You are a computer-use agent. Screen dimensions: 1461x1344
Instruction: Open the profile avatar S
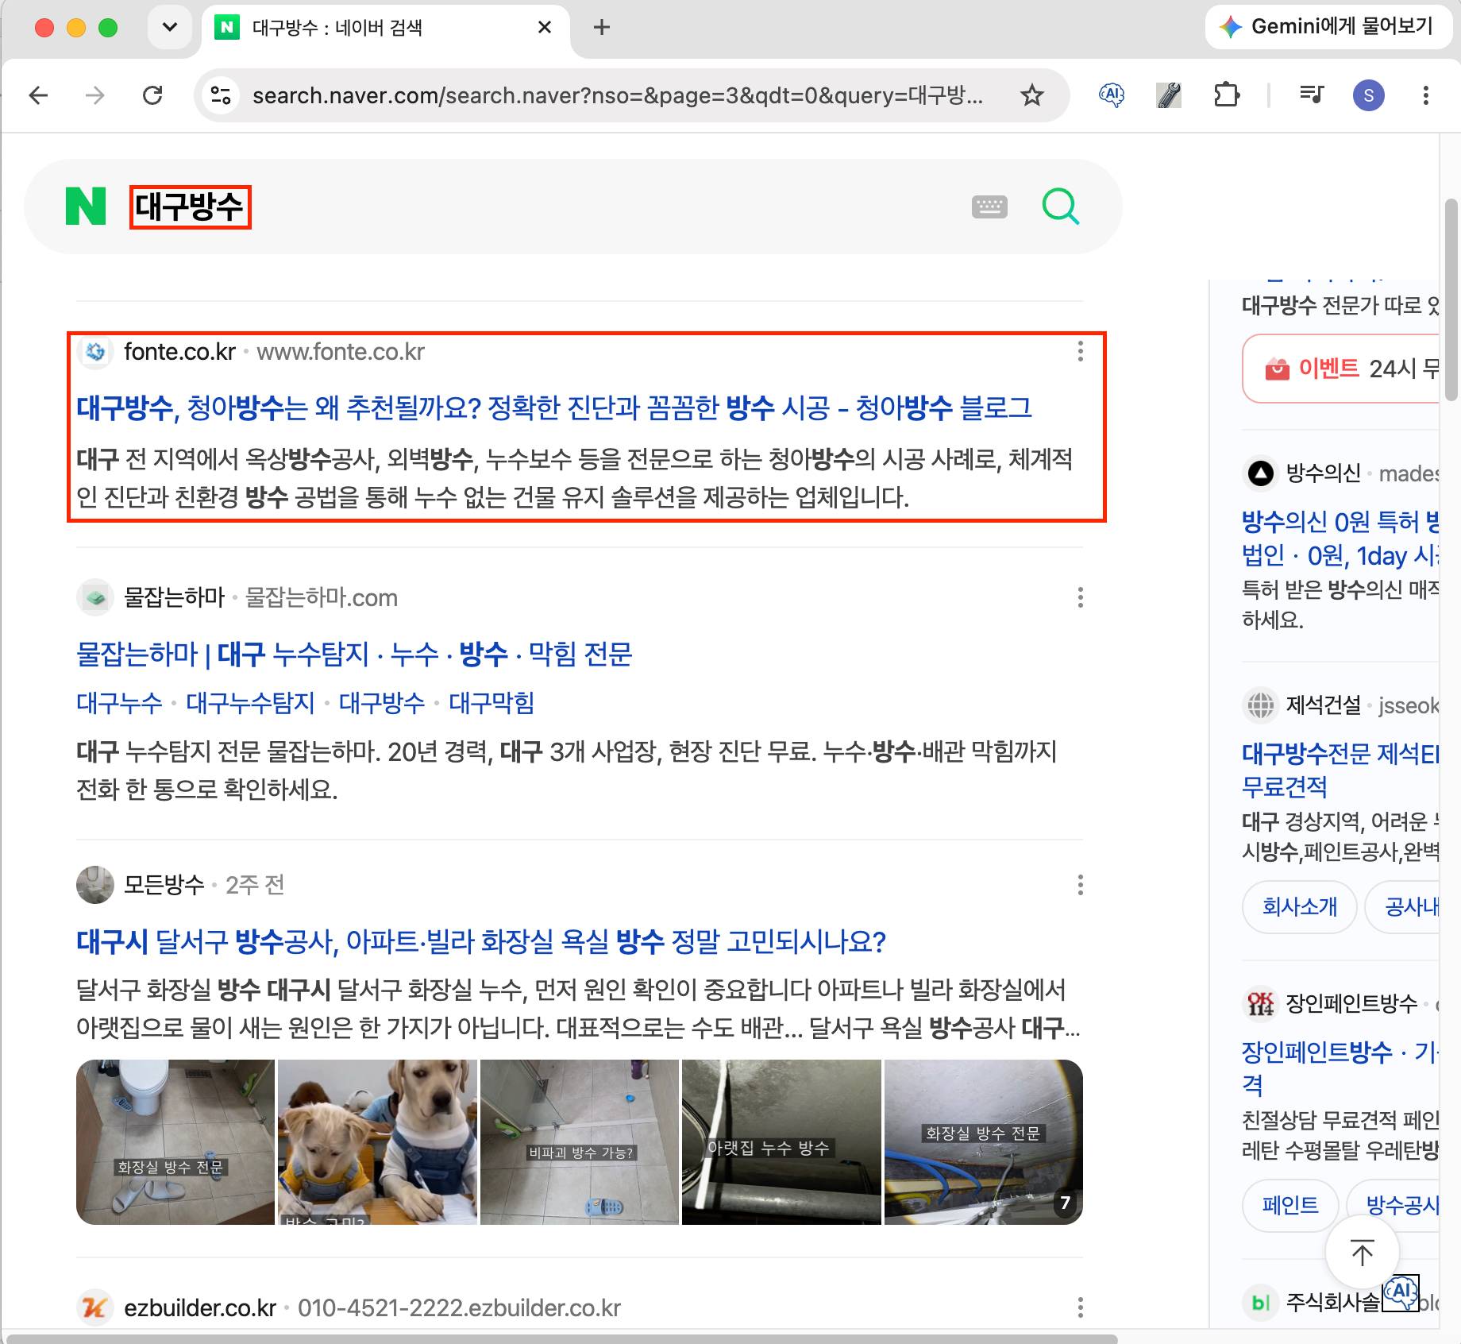[1368, 95]
